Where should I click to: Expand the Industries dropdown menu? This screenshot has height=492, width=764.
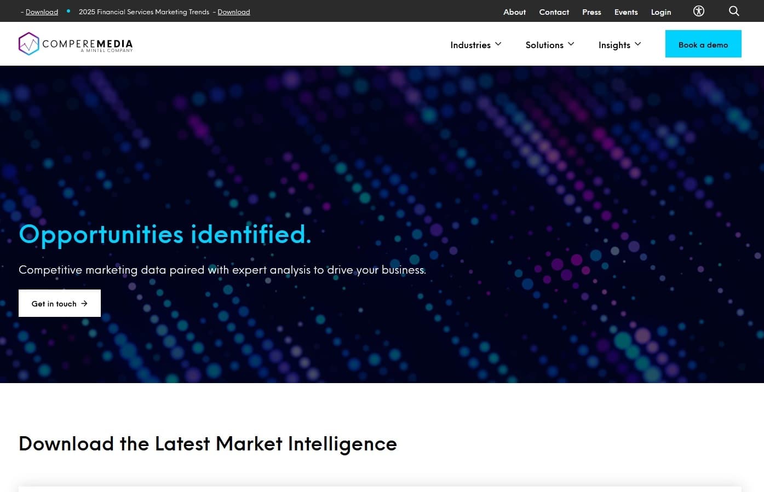pos(471,44)
